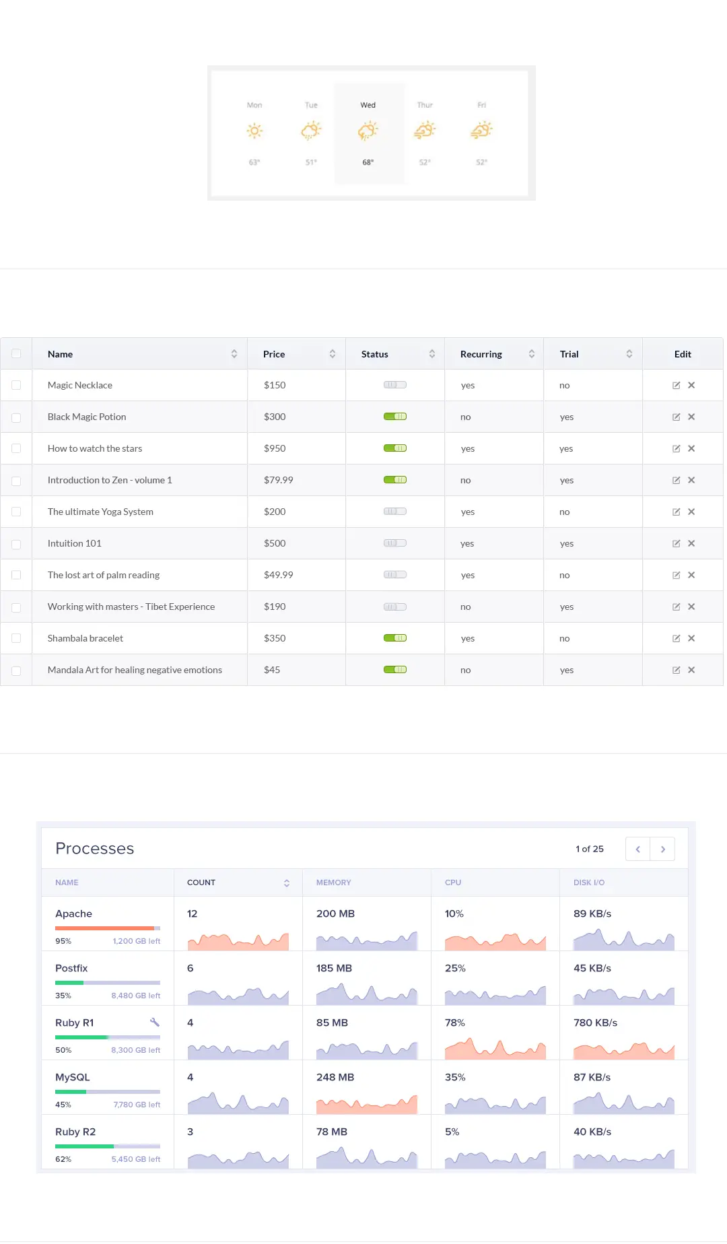The width and height of the screenshot is (727, 1244).
Task: Select the Tue weather day tab
Action: point(311,133)
